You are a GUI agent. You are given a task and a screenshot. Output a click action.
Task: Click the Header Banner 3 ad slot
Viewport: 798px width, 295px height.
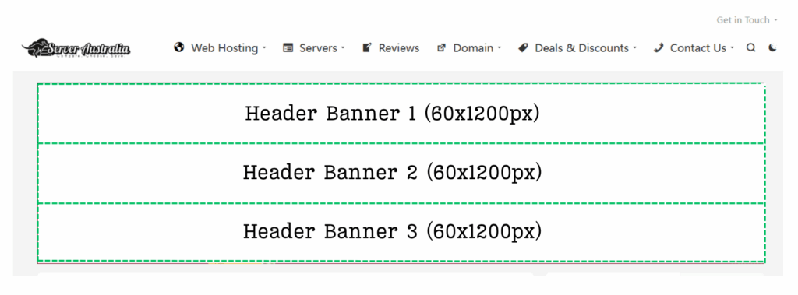[401, 233]
